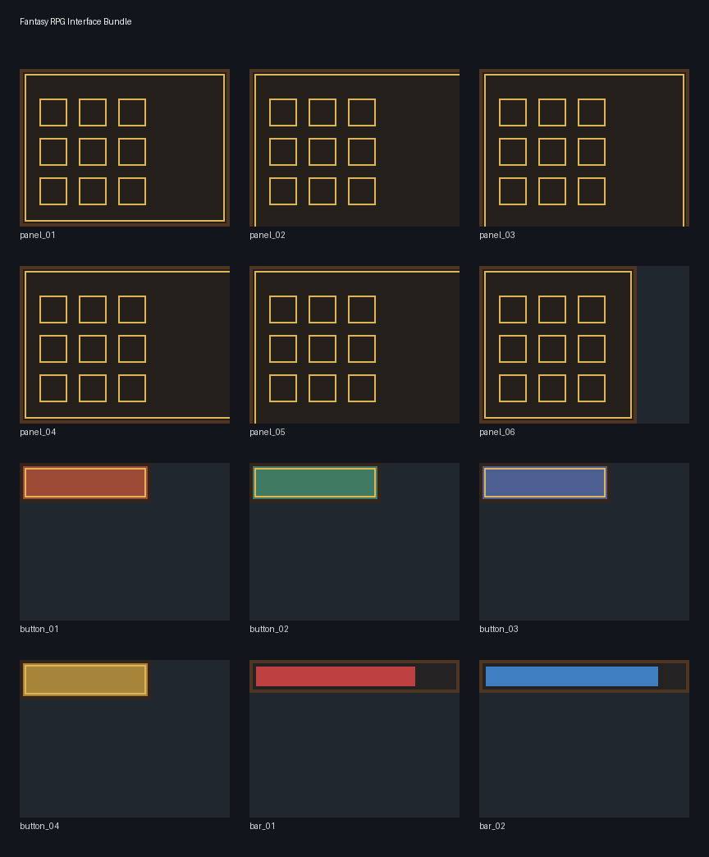
Task: Click the panel_01 file name label
Action: (38, 235)
